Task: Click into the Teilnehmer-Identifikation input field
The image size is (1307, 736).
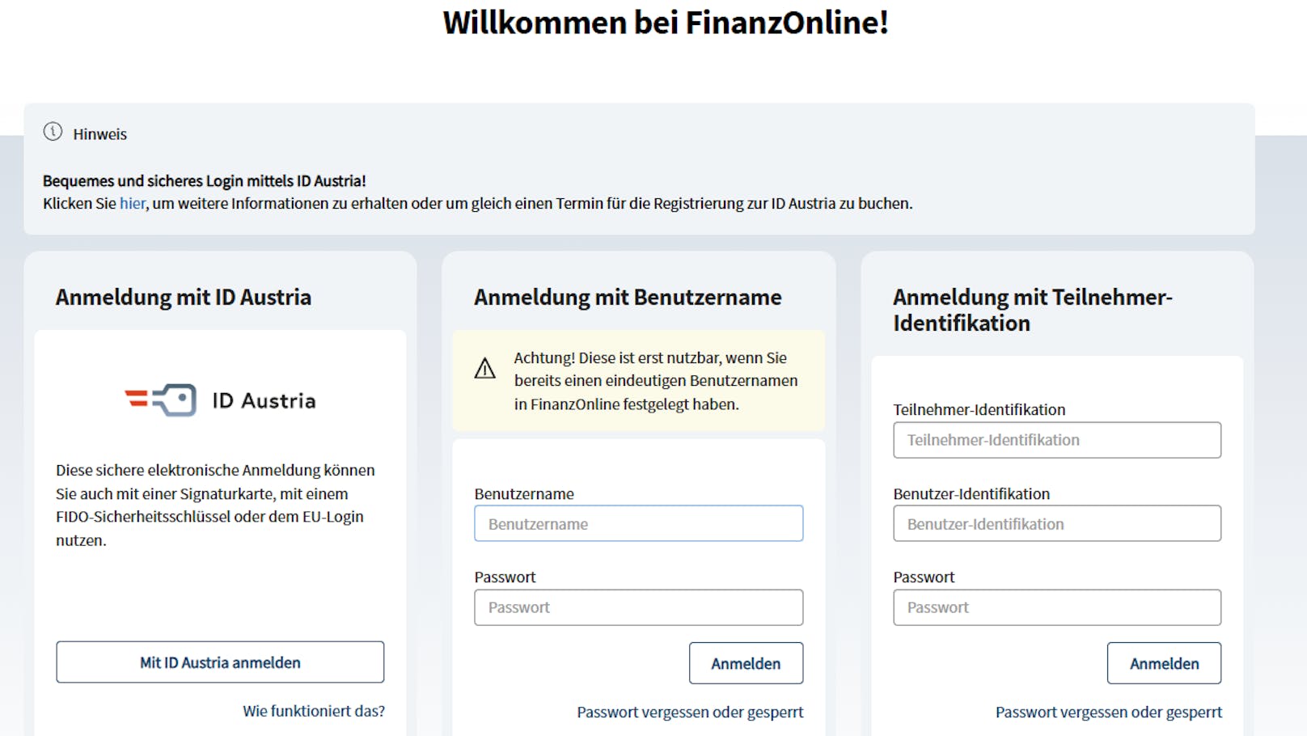Action: [x=1056, y=440]
